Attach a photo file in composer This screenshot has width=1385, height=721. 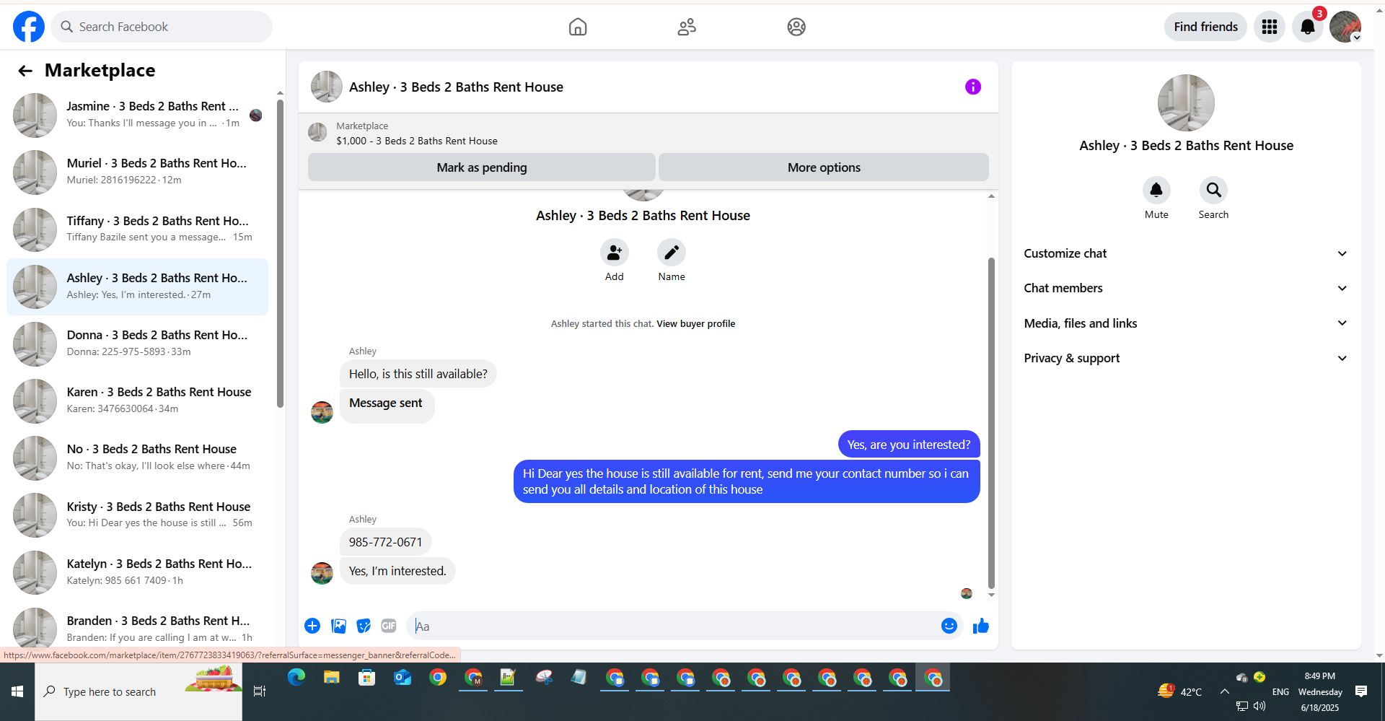click(x=339, y=626)
